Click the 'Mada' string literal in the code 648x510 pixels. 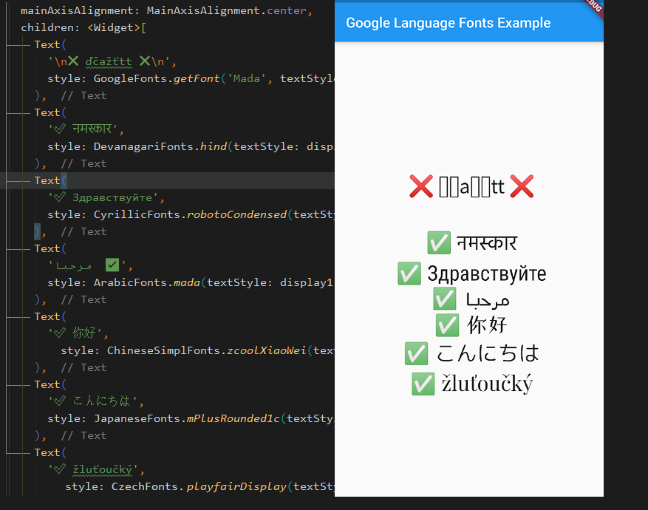pos(246,78)
